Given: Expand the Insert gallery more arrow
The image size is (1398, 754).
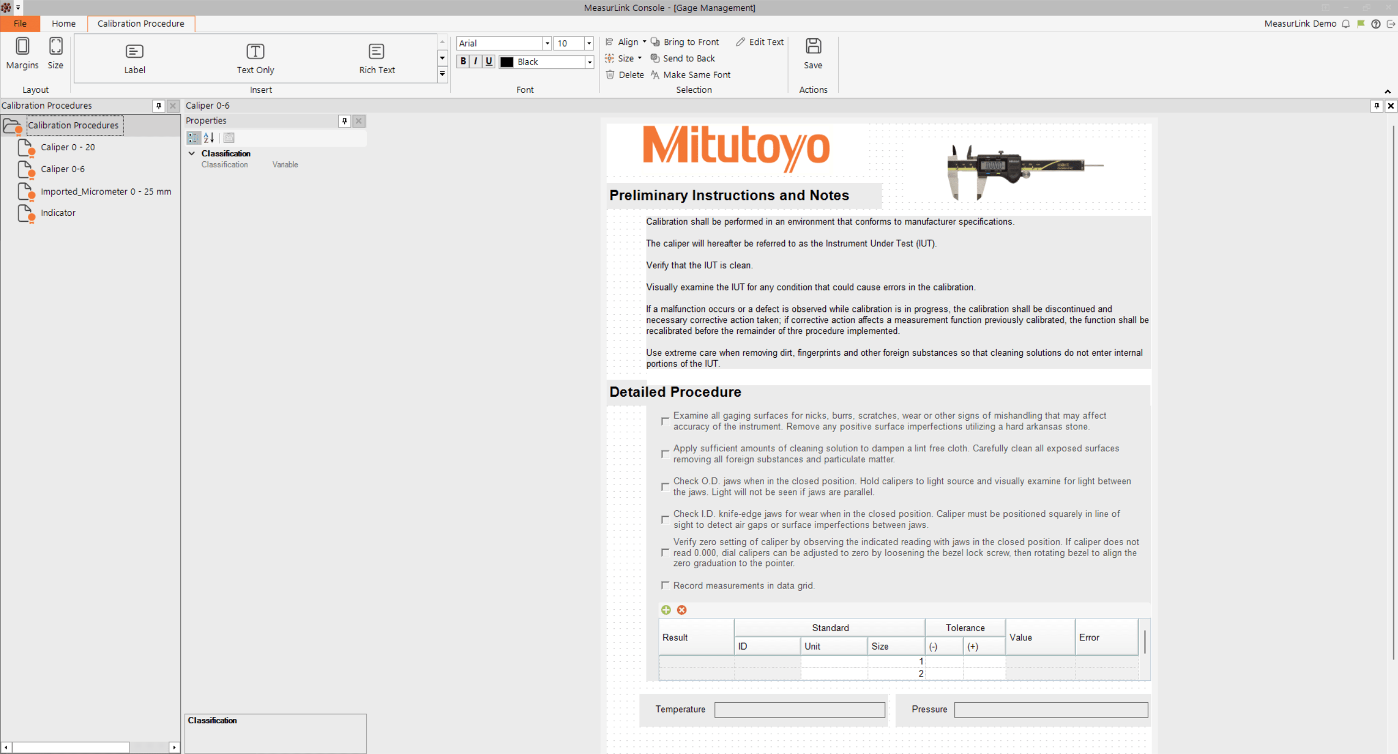Looking at the screenshot, I should (442, 74).
